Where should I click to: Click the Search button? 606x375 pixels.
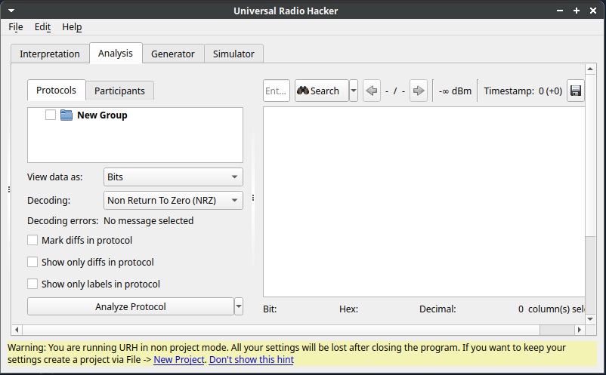coord(322,91)
